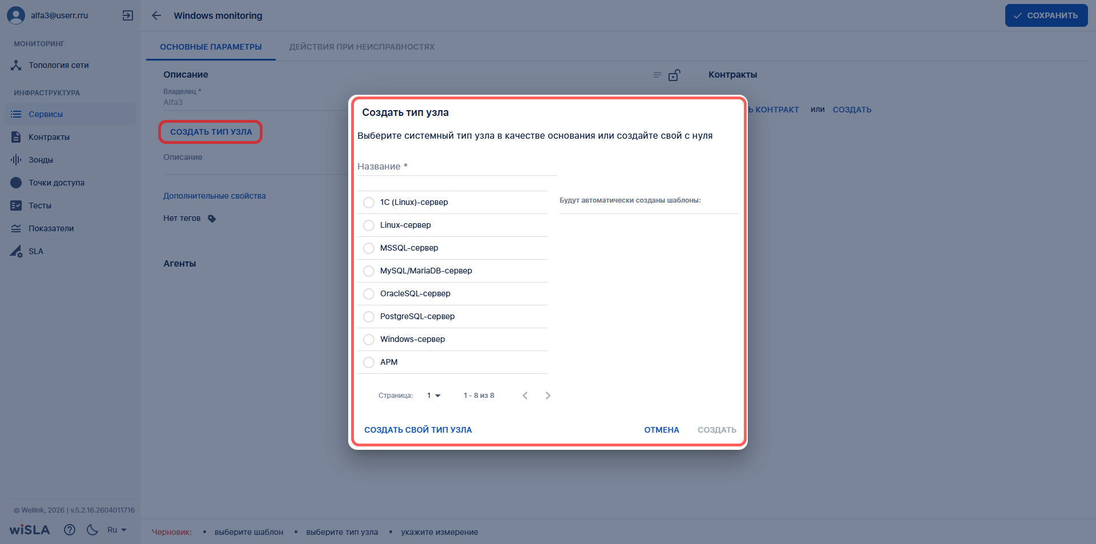This screenshot has width=1096, height=544.
Task: Open the Страница page number dropdown
Action: click(434, 396)
